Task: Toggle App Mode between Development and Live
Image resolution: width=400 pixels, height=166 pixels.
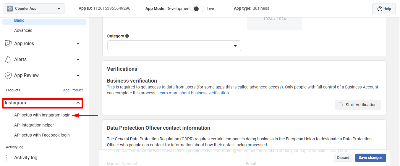Action: point(199,9)
